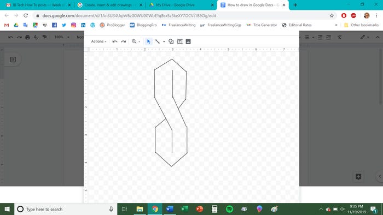
Task: Expand line type dropdown arrow
Action: (x=164, y=41)
